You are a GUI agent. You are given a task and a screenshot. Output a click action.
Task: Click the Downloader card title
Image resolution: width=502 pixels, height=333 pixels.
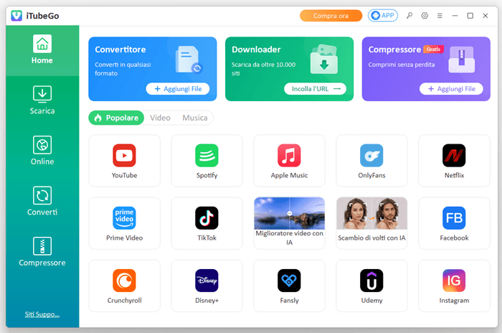(256, 50)
